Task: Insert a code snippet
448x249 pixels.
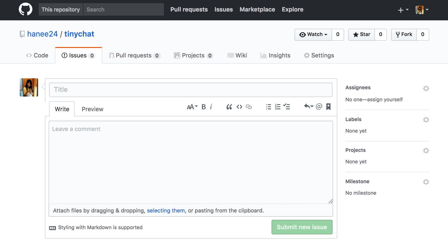Action: click(x=239, y=107)
